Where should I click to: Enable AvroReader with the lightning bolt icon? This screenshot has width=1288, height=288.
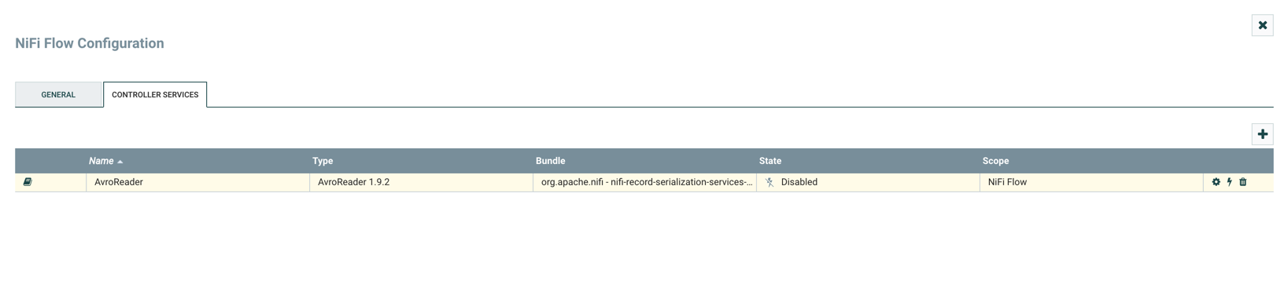pos(1230,182)
